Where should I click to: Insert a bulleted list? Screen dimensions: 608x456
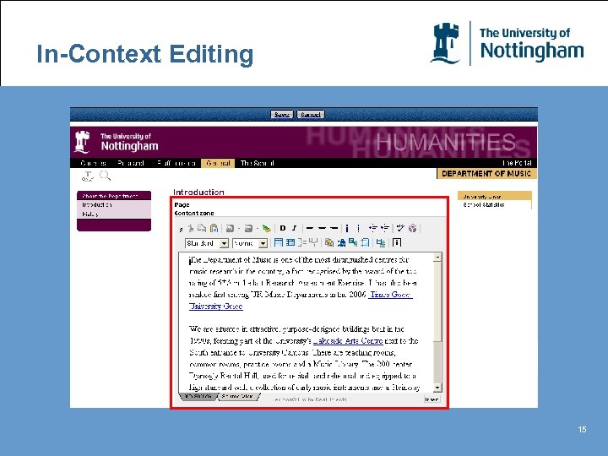[x=359, y=228]
